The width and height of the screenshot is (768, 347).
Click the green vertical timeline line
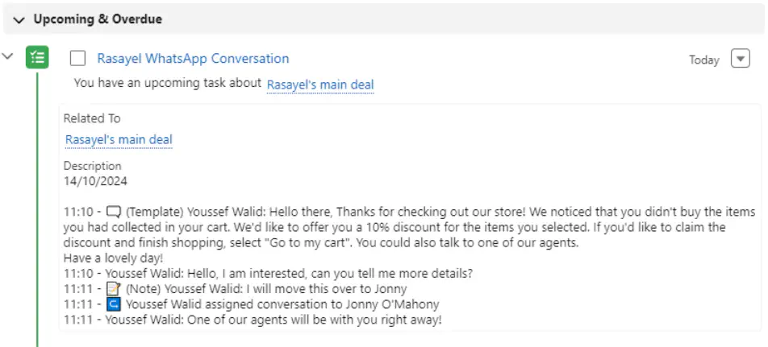[x=37, y=208]
